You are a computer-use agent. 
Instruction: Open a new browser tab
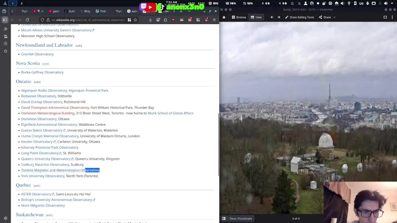181,11
